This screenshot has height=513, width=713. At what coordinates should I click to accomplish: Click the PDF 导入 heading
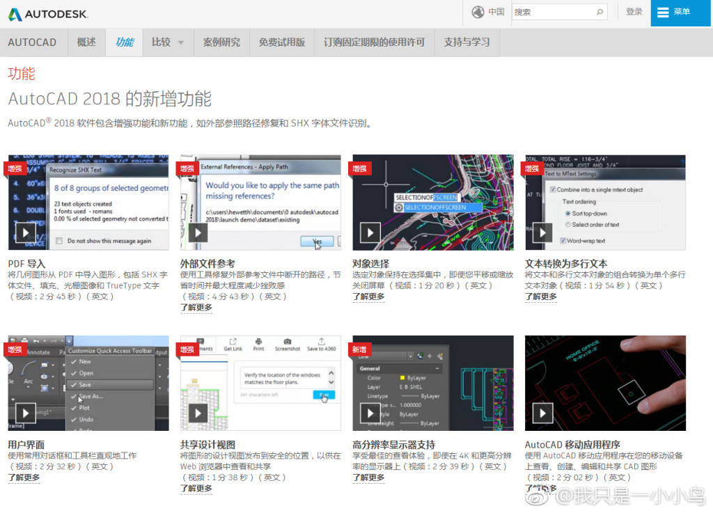point(26,264)
